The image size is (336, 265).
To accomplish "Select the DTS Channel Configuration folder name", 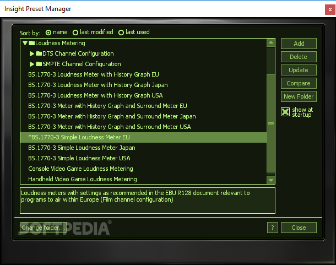I will point(78,53).
